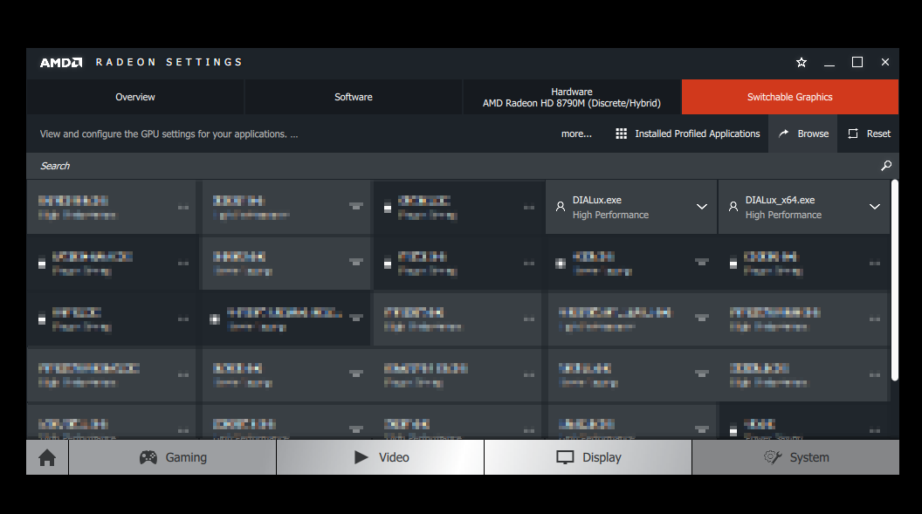Viewport: 922px width, 514px height.
Task: Open the Gaming section
Action: click(173, 457)
